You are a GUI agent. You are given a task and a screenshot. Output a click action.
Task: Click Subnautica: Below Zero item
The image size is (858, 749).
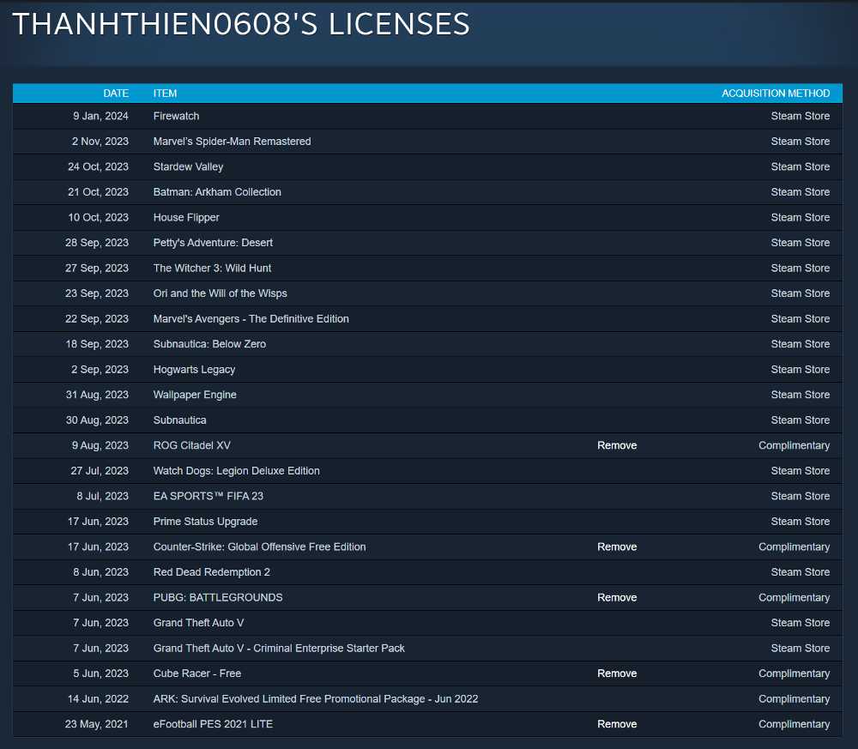(x=209, y=344)
